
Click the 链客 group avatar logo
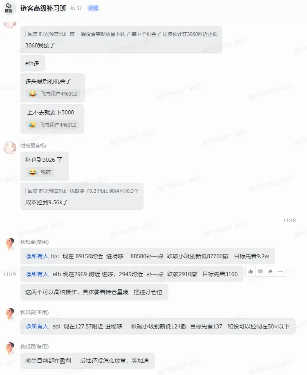point(9,8)
